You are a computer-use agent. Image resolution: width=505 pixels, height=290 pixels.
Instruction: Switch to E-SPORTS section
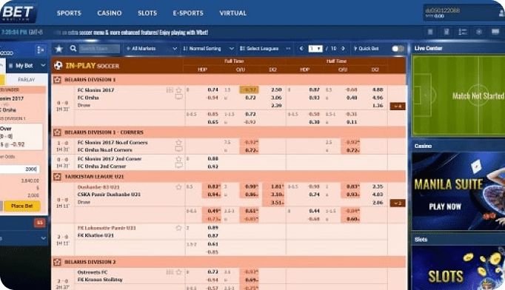pos(188,13)
